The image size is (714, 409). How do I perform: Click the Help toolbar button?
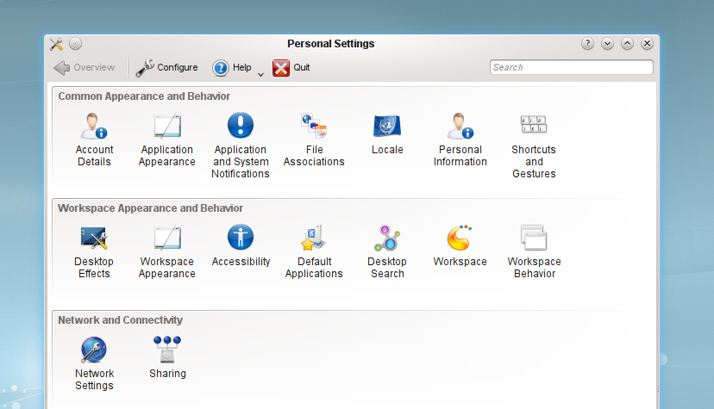pos(232,68)
